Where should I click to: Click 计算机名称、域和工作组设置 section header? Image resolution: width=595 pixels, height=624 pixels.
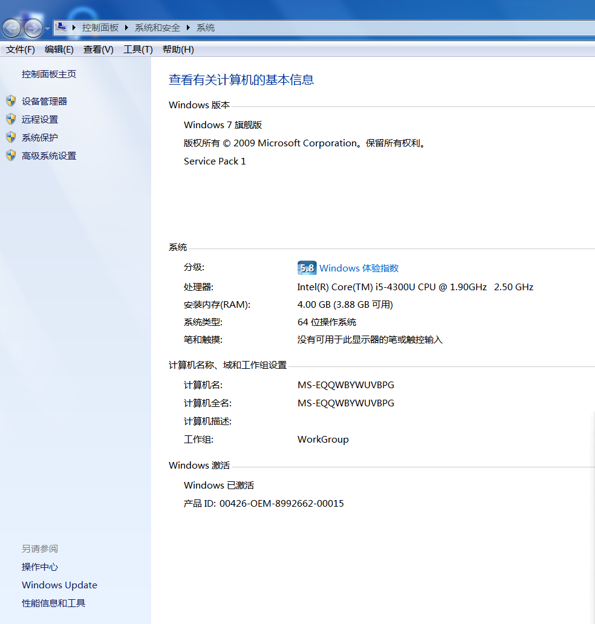pos(227,365)
